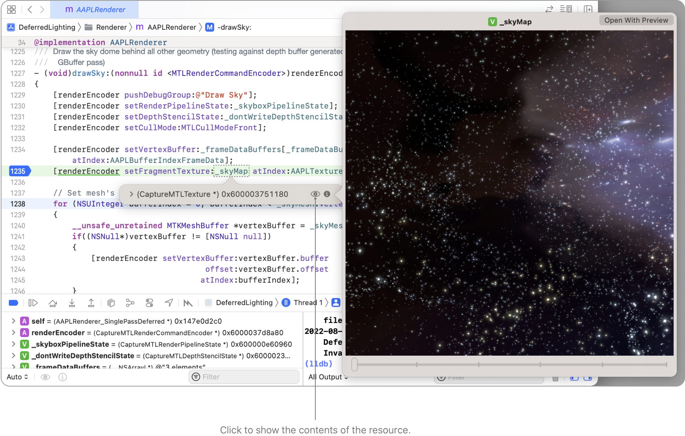Select the Step out icon
This screenshot has width=685, height=436.
point(91,302)
